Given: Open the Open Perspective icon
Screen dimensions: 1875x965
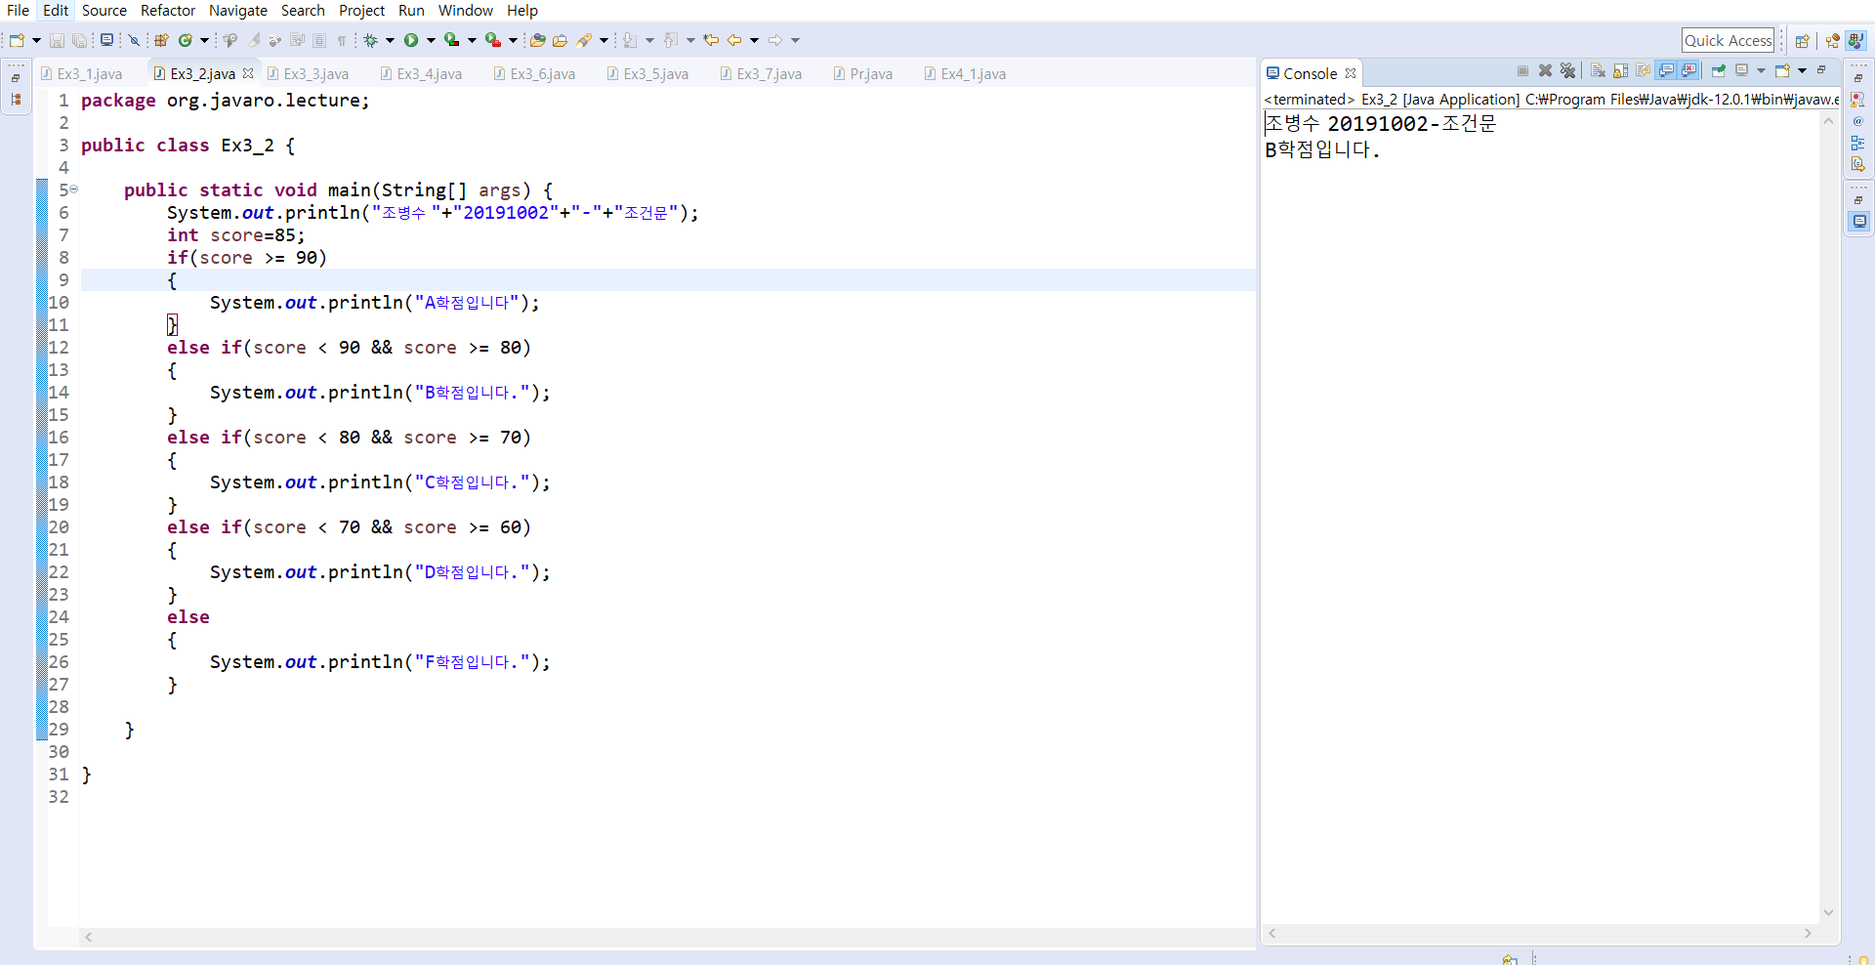Looking at the screenshot, I should click(x=1803, y=40).
